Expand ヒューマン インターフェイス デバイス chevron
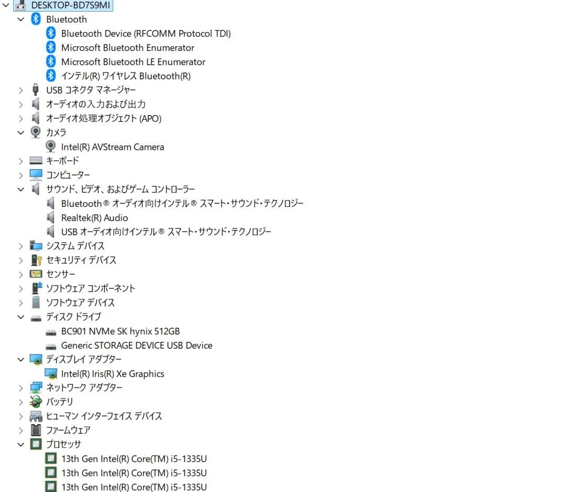The height and width of the screenshot is (492, 567). pos(20,416)
